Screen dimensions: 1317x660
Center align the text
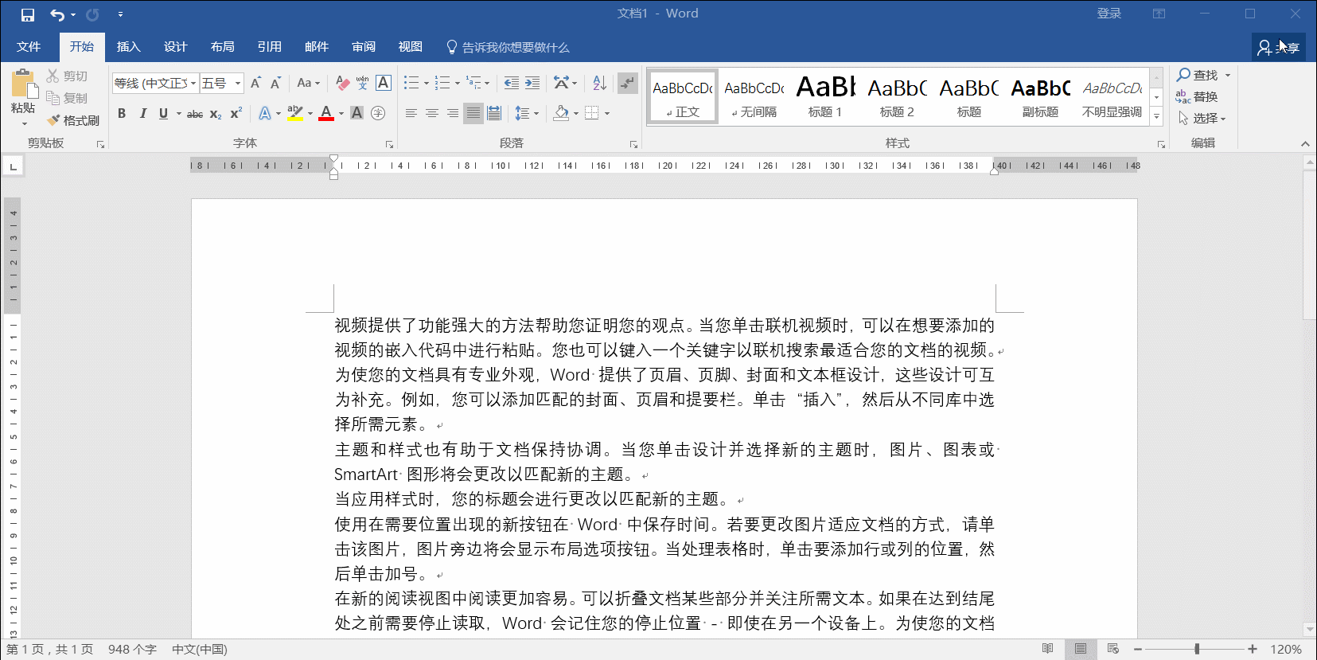click(x=431, y=114)
